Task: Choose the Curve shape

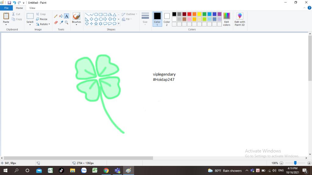Action: click(91, 15)
